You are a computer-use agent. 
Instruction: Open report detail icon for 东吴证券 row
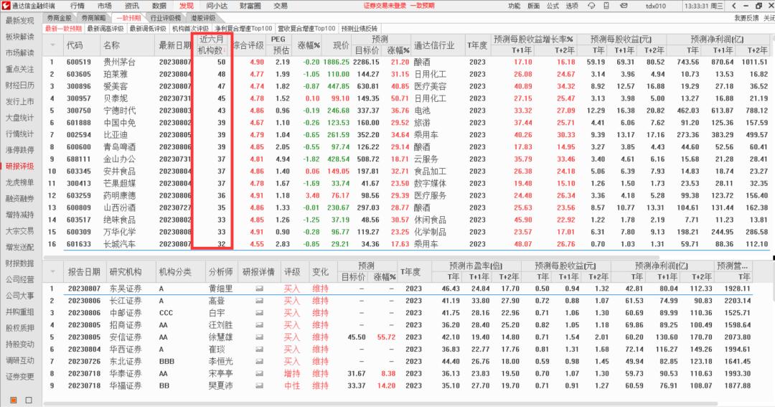259,289
